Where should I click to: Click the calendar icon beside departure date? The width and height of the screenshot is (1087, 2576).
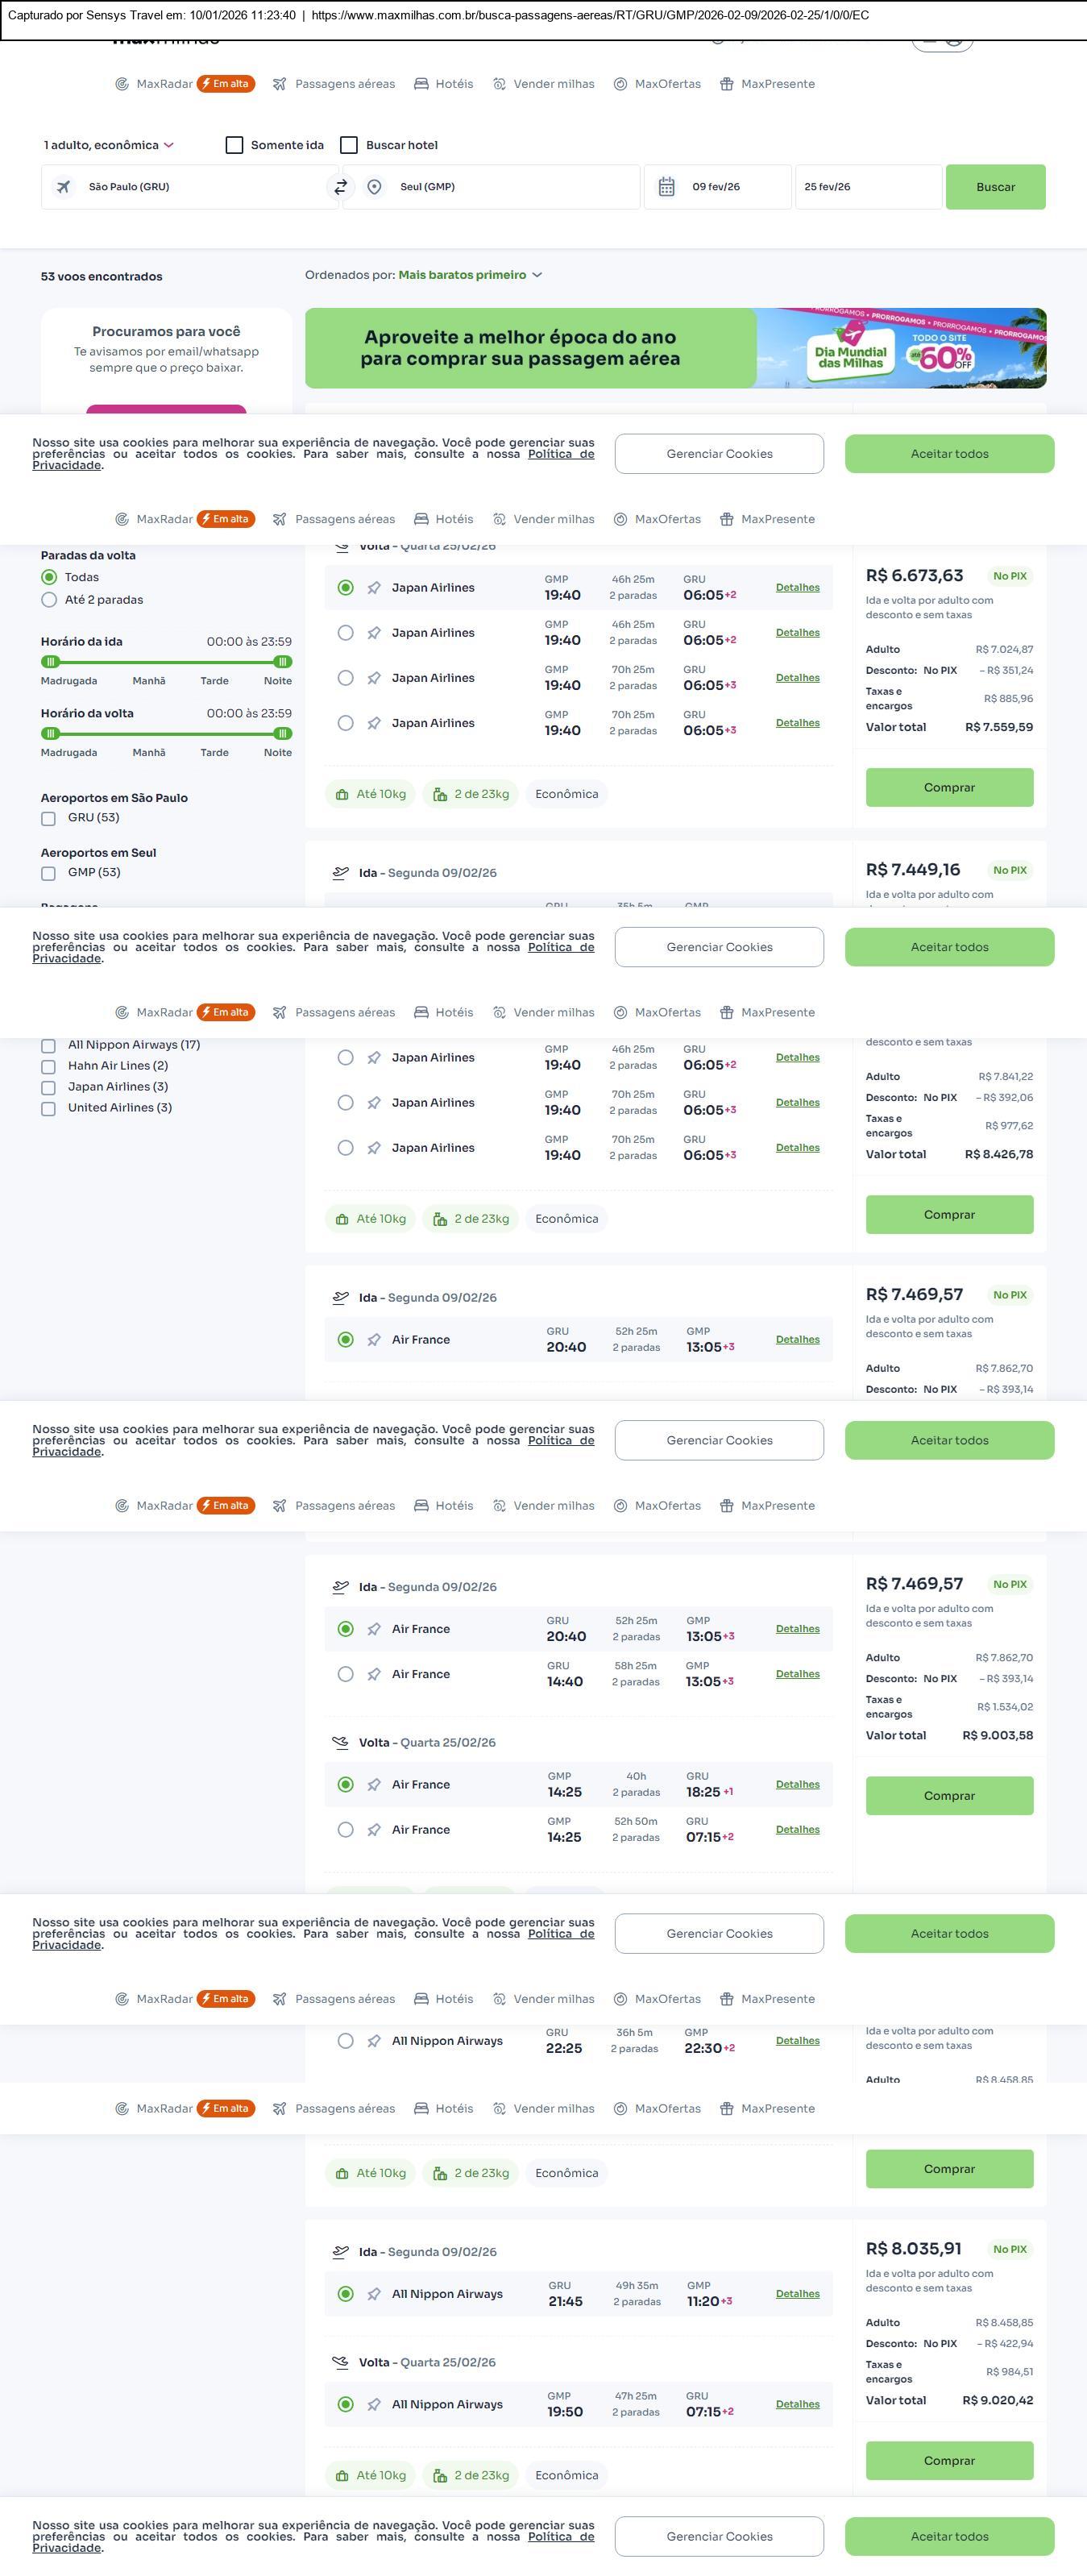(x=666, y=187)
